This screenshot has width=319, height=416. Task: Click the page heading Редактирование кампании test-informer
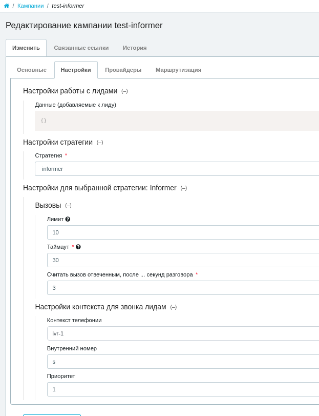(x=84, y=26)
